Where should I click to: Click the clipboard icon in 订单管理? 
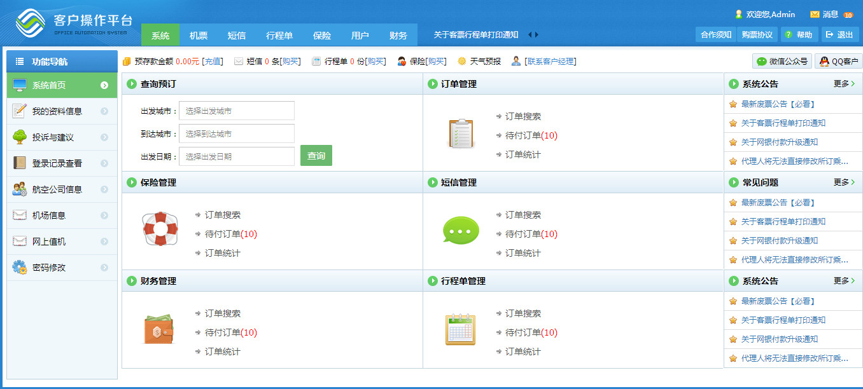pyautogui.click(x=460, y=133)
